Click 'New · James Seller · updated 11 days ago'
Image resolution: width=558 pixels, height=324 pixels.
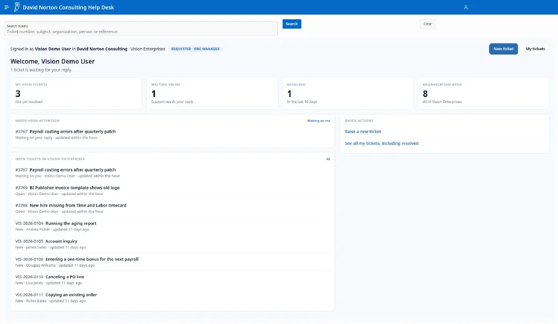point(51,247)
